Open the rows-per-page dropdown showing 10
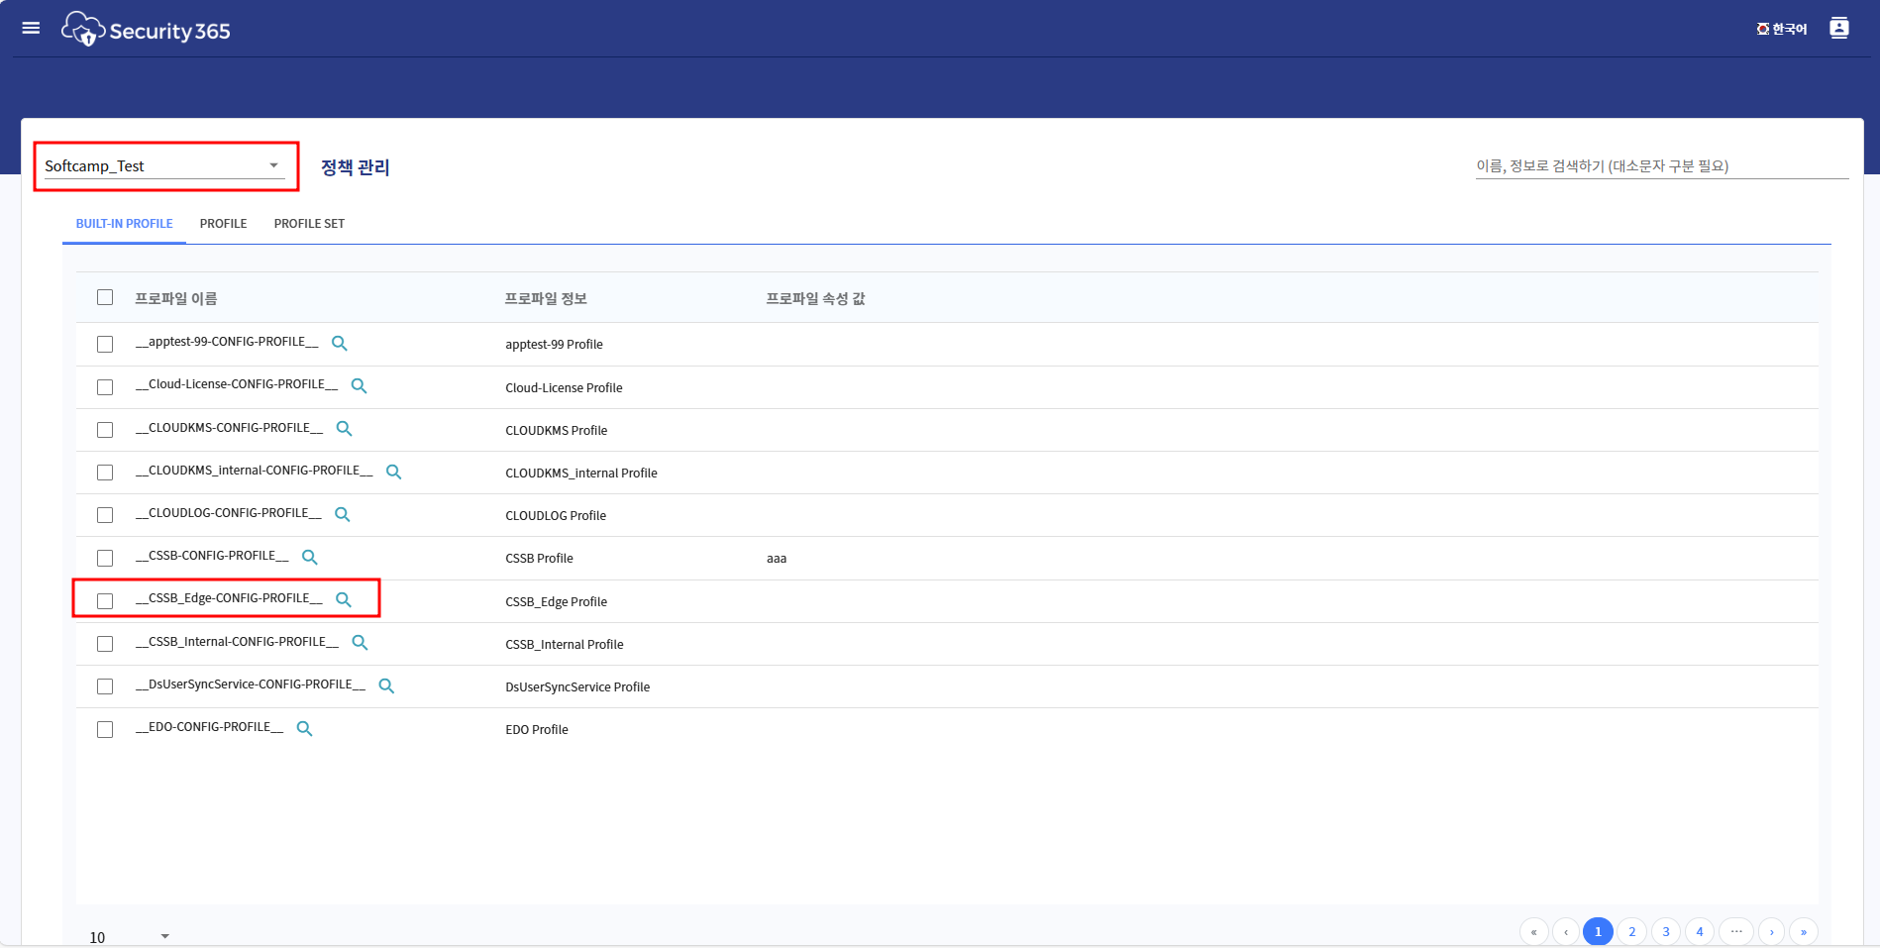 click(x=129, y=936)
